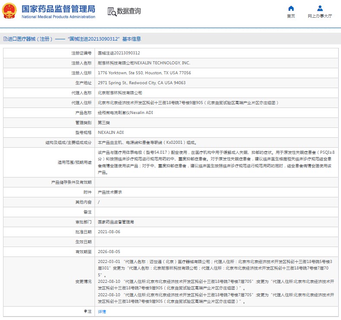Screen dimensions: 341x320
Task: Select product name containing Nexalin ADI
Action: tap(125, 112)
